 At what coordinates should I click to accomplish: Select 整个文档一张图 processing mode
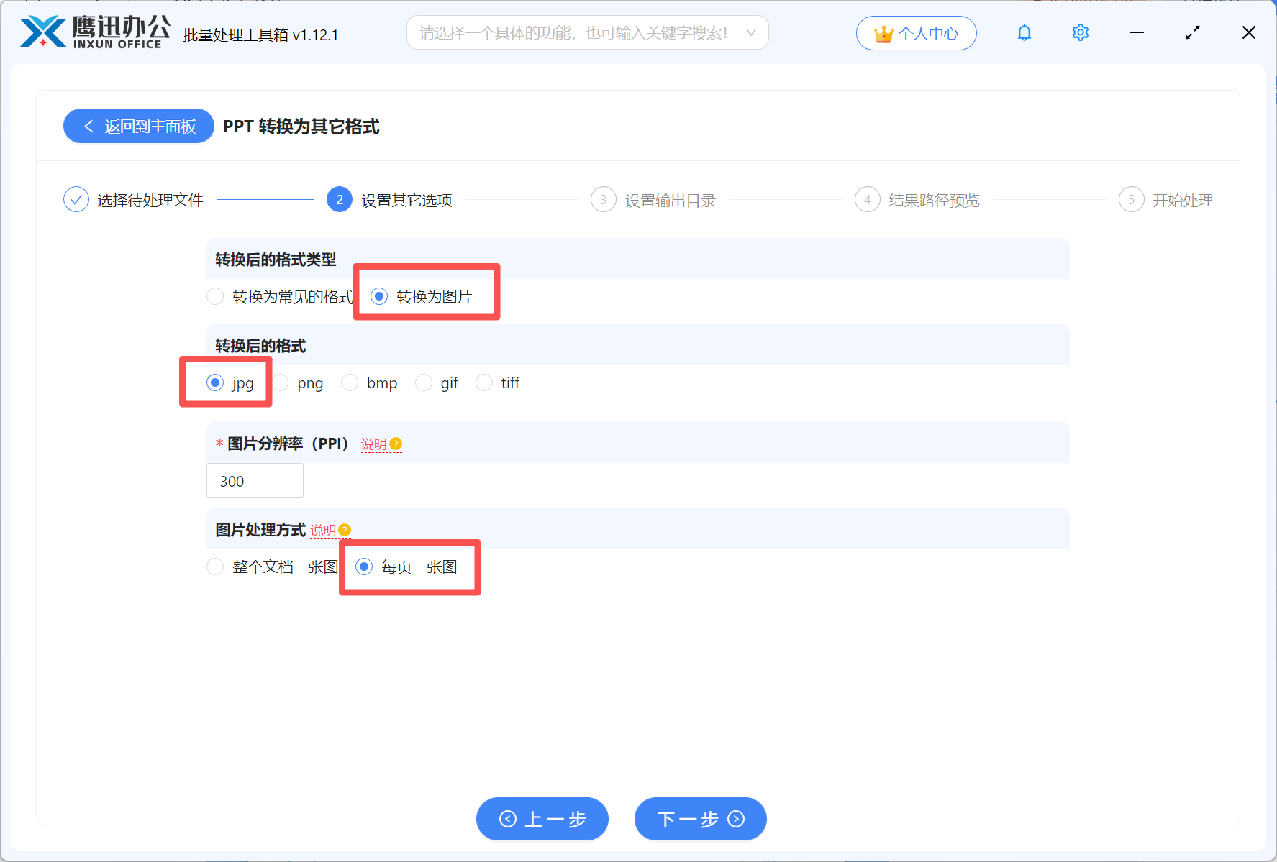214,567
